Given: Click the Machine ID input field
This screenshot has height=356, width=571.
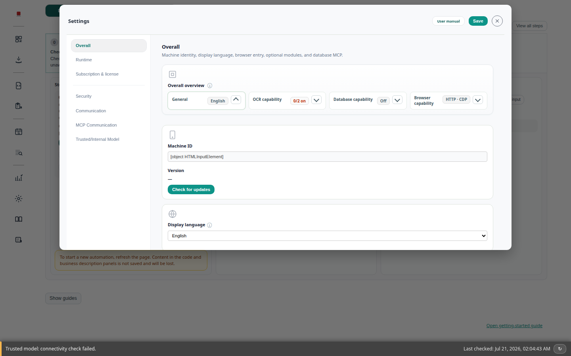Looking at the screenshot, I should pyautogui.click(x=328, y=157).
